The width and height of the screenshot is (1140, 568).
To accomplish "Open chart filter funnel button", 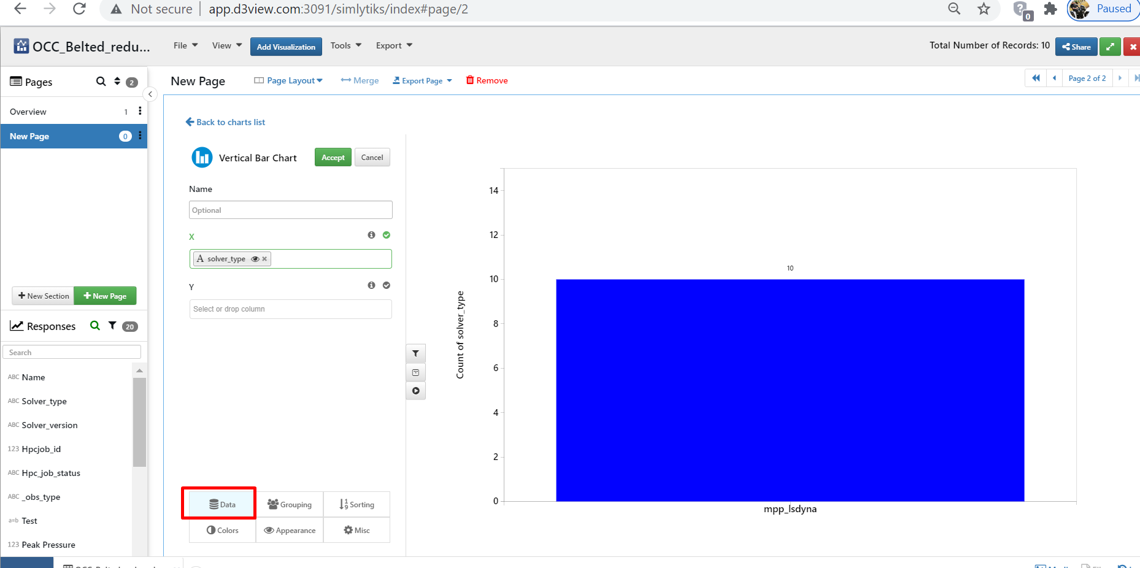I will pos(415,353).
